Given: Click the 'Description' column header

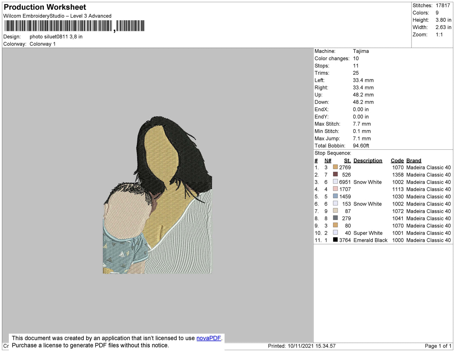Looking at the screenshot, I should point(368,161).
